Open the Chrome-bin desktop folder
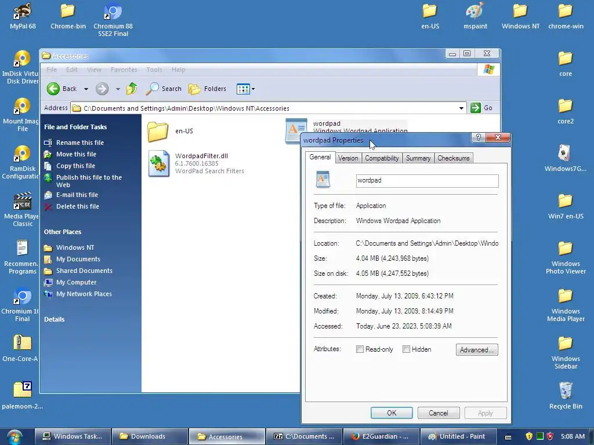 68,16
